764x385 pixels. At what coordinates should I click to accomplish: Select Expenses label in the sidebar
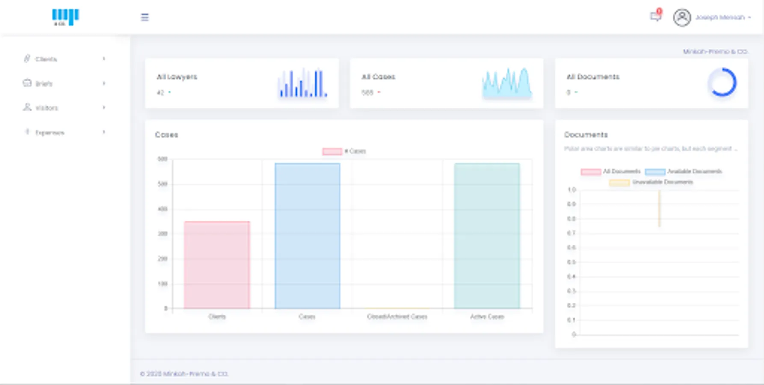(50, 133)
